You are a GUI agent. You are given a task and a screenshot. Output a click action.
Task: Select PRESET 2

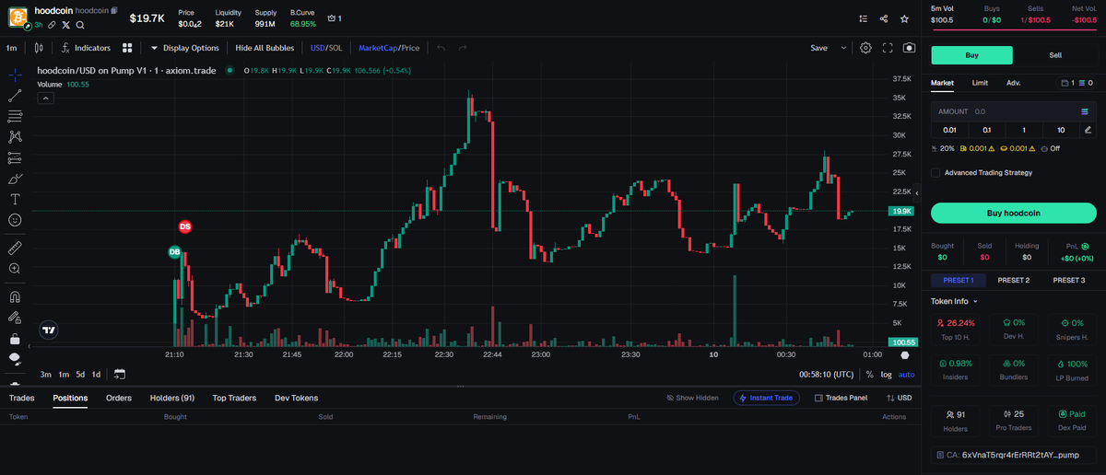(x=1013, y=280)
